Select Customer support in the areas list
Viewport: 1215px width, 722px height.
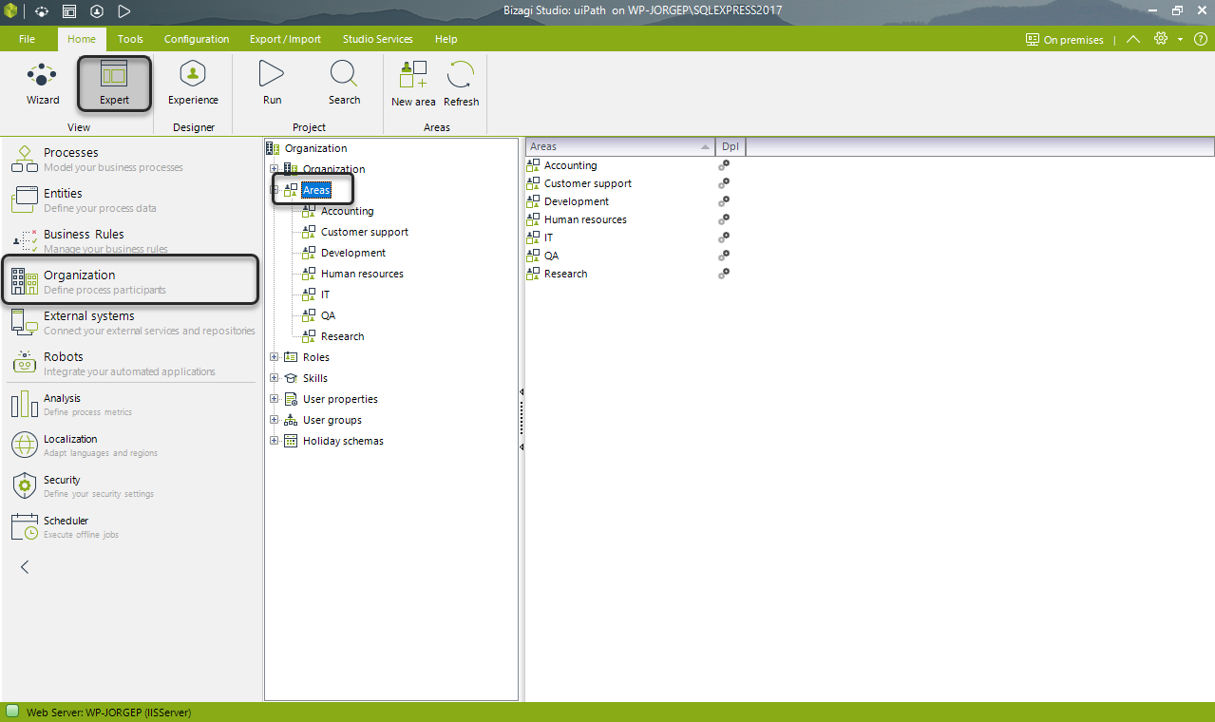587,183
